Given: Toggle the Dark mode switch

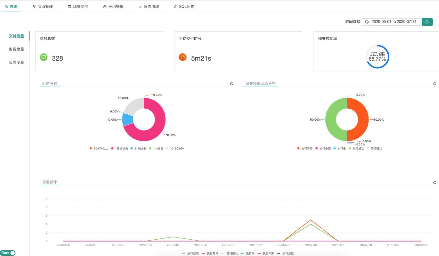Looking at the screenshot, I should point(8,253).
